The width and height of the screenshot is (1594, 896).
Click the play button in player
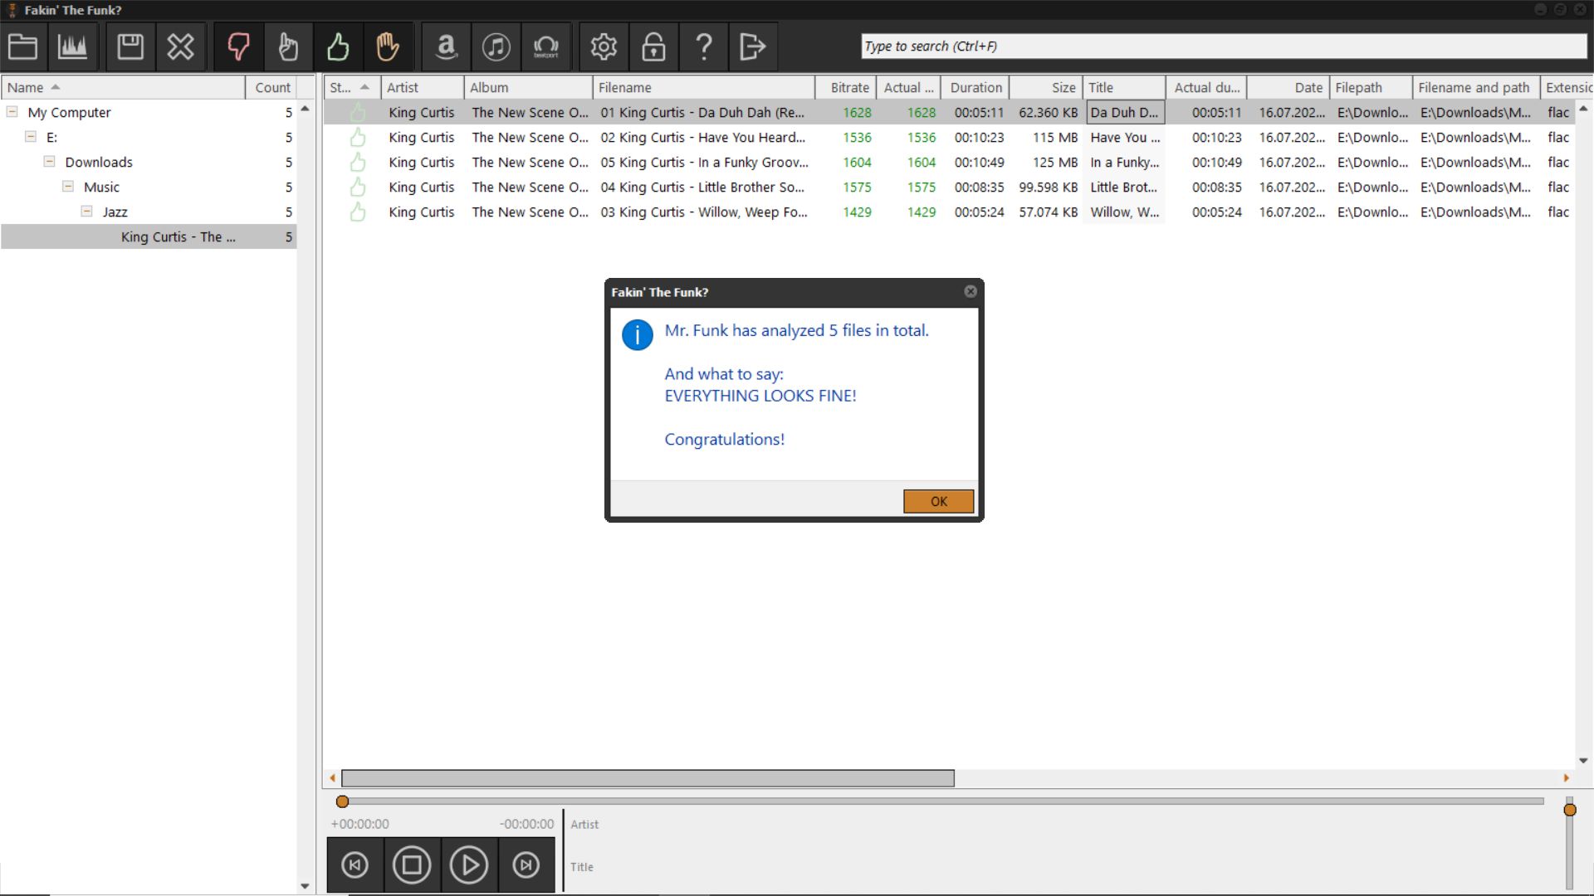pyautogui.click(x=469, y=864)
